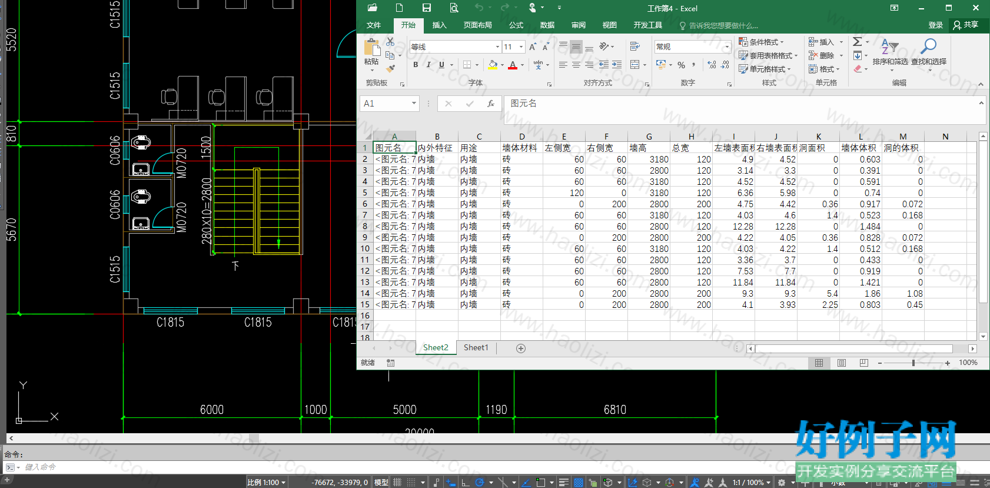Enable middle vertical alignment

click(x=576, y=47)
